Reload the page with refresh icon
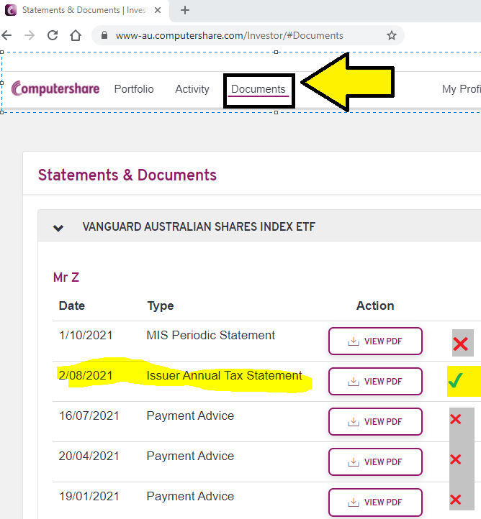Screen dimensions: 481x519 (x=53, y=35)
